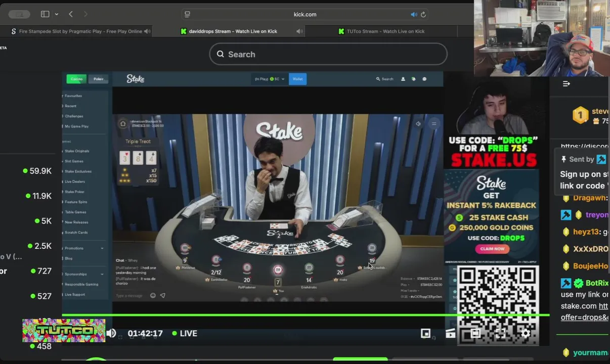This screenshot has width=610, height=364.
Task: Open Challenges in Stake sidebar
Action: (x=74, y=116)
